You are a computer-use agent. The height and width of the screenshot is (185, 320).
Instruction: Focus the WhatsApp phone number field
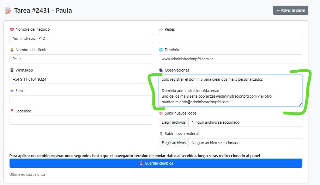pos(81,79)
